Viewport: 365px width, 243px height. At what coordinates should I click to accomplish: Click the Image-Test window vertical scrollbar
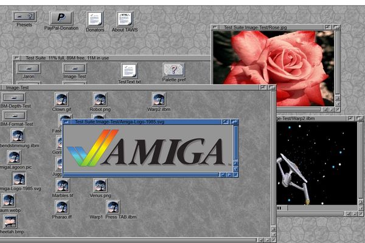274,158
